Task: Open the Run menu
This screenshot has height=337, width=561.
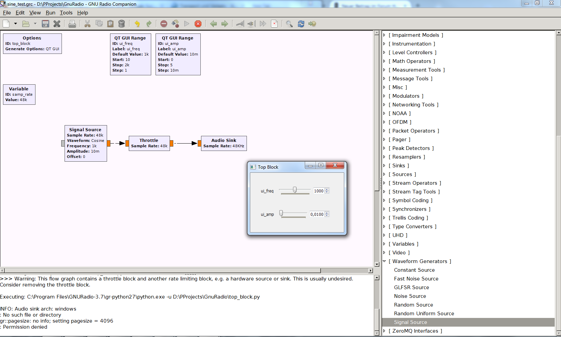Action: click(x=51, y=13)
